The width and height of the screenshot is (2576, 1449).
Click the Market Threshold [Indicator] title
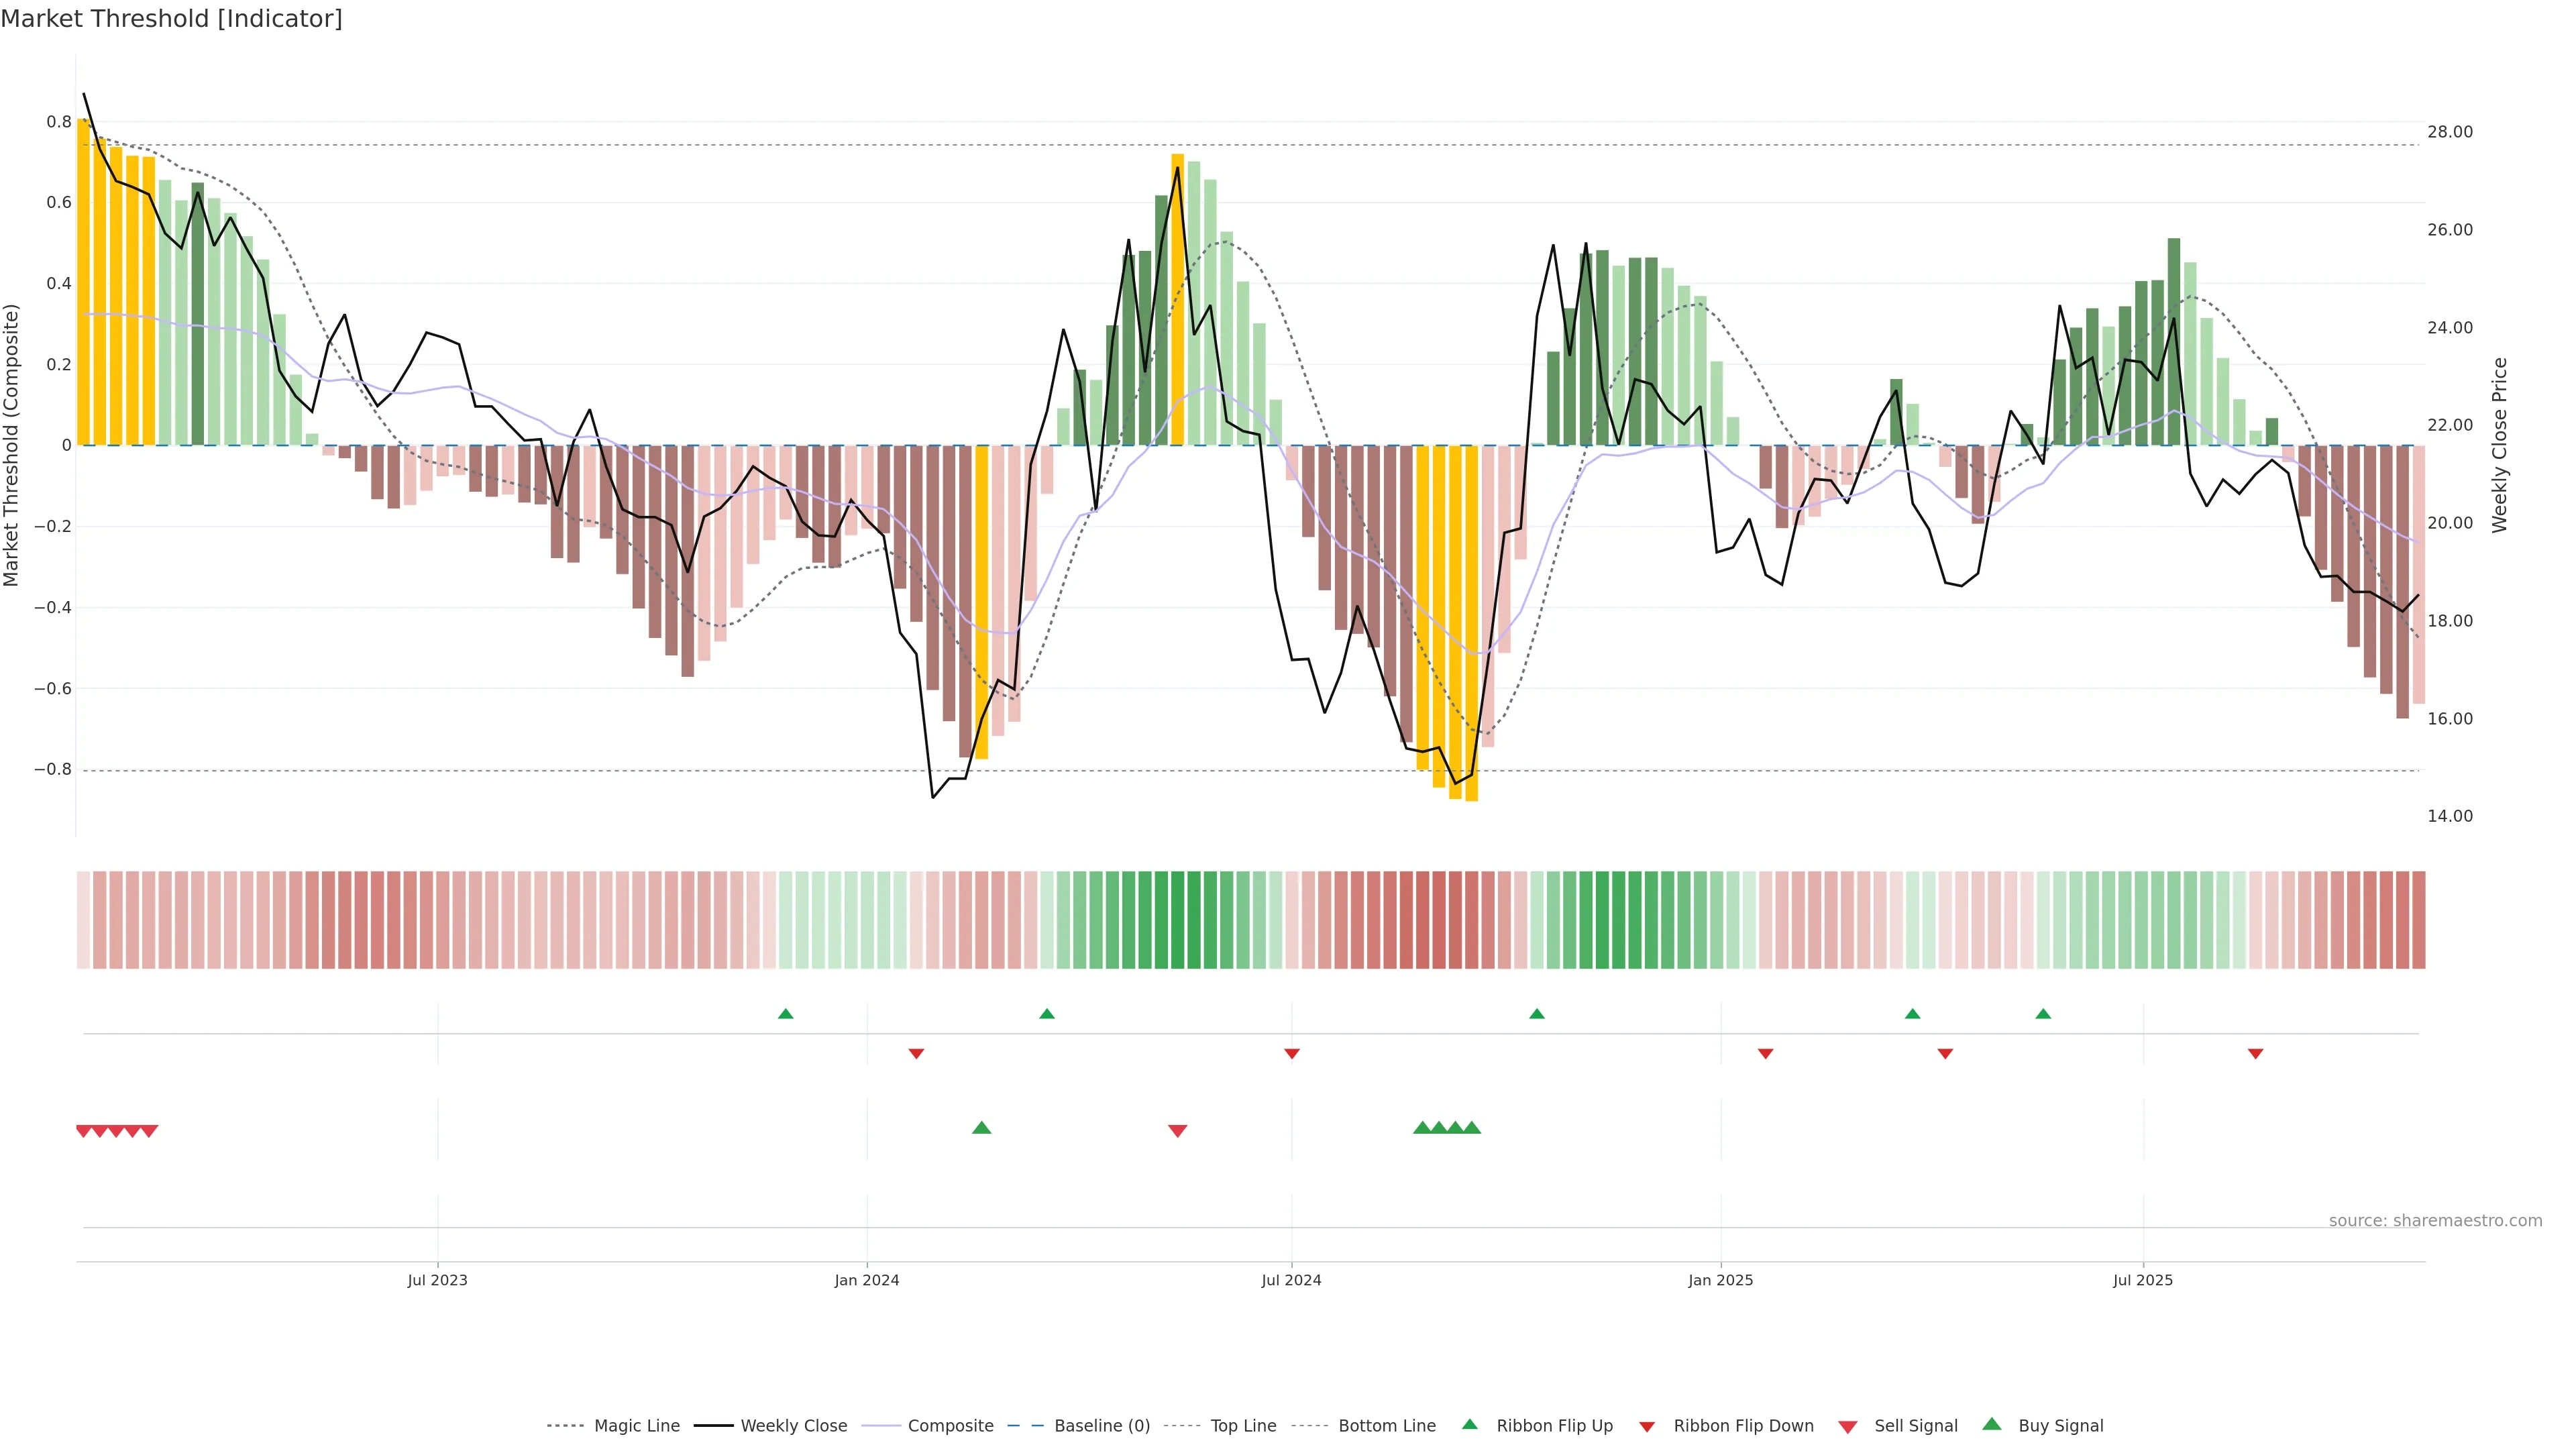(x=171, y=19)
